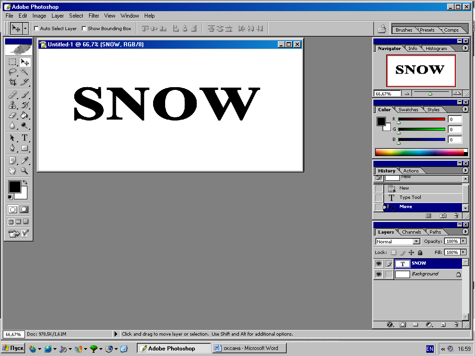Toggle Lock image pixels
The image size is (475, 356).
[402, 253]
